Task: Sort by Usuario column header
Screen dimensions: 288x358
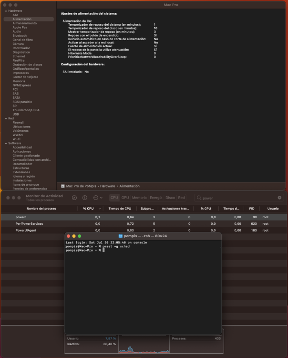Action: [x=273, y=209]
